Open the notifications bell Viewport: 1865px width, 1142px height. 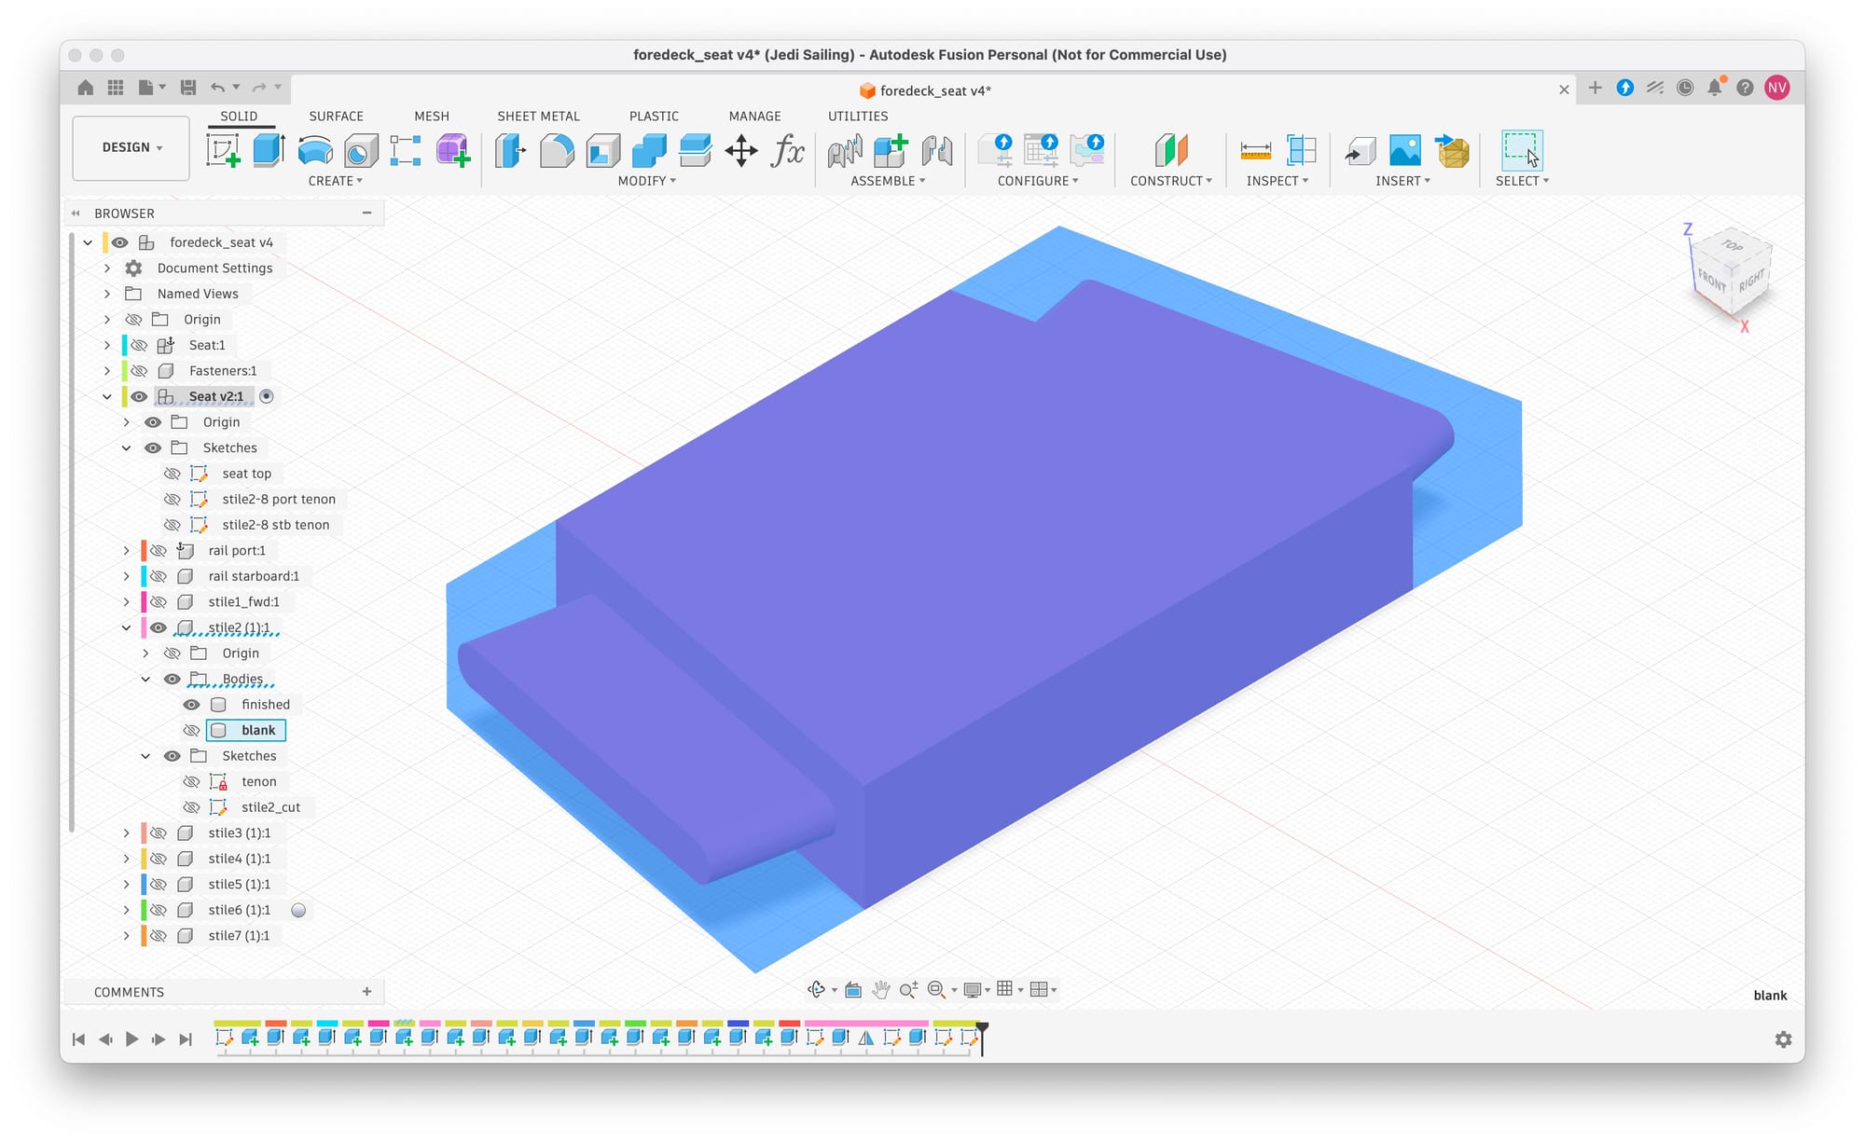click(x=1715, y=88)
